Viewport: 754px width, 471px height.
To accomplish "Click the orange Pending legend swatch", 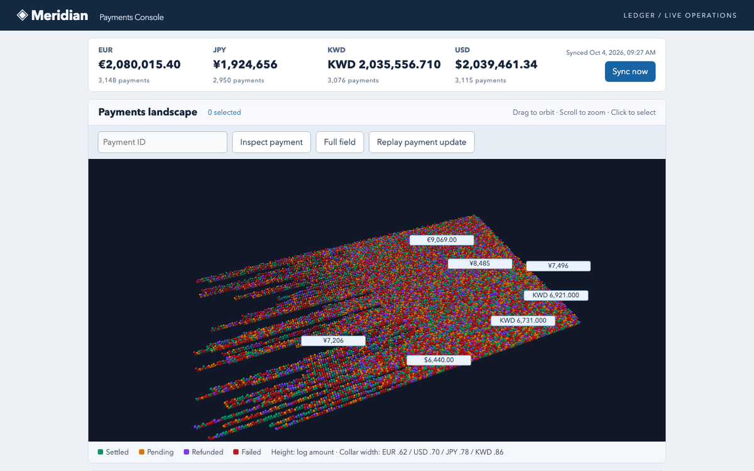I will tap(142, 452).
